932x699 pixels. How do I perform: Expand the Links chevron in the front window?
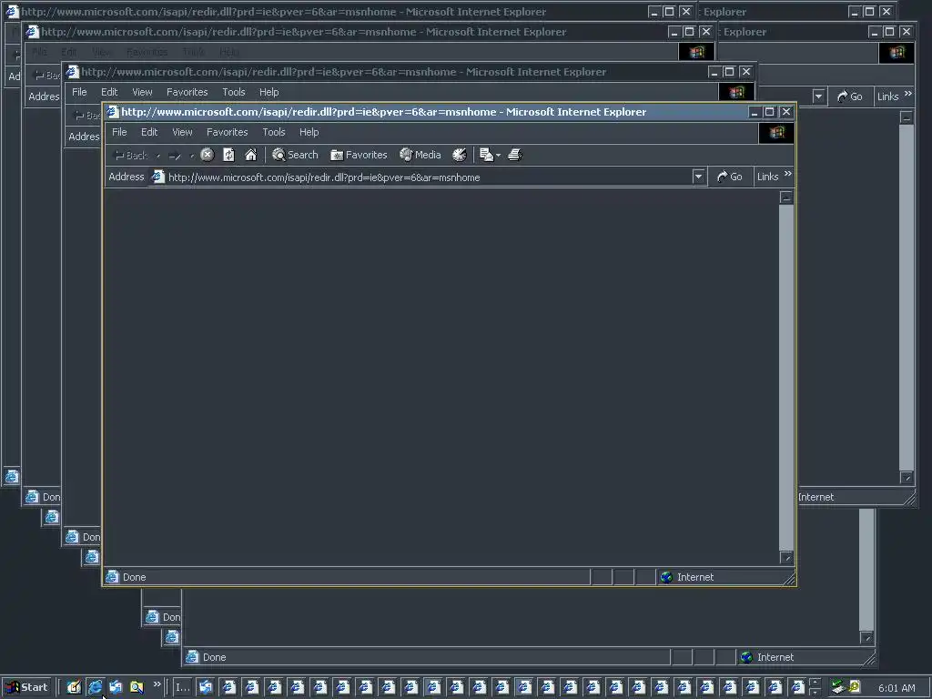788,174
